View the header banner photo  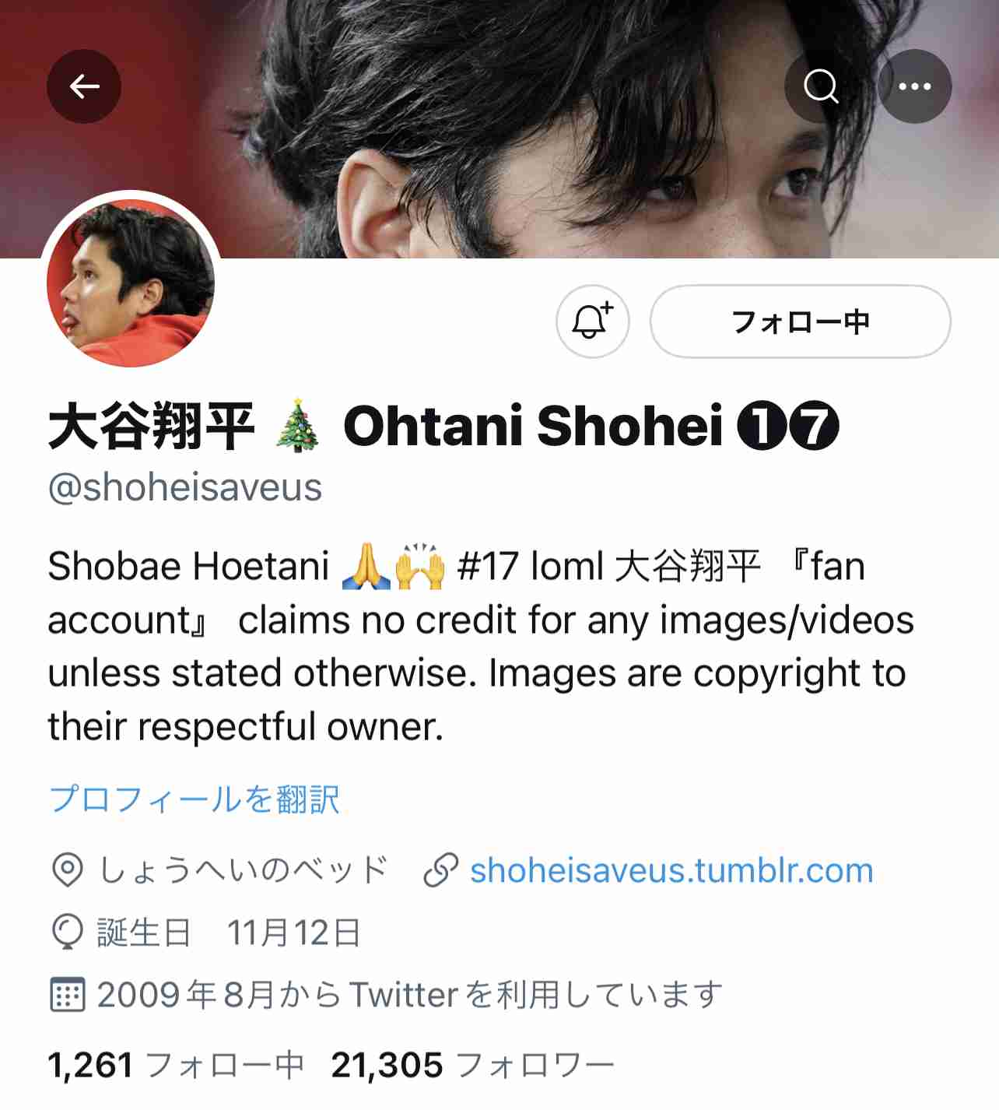(x=499, y=128)
